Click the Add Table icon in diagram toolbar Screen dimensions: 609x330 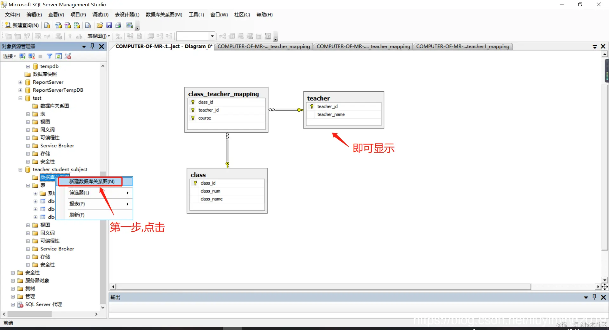pos(18,36)
